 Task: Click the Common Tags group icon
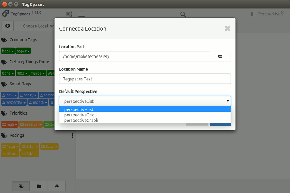point(4,40)
